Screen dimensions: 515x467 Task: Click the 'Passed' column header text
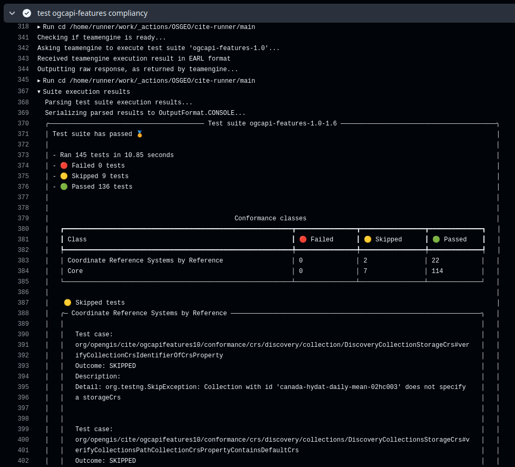click(455, 239)
